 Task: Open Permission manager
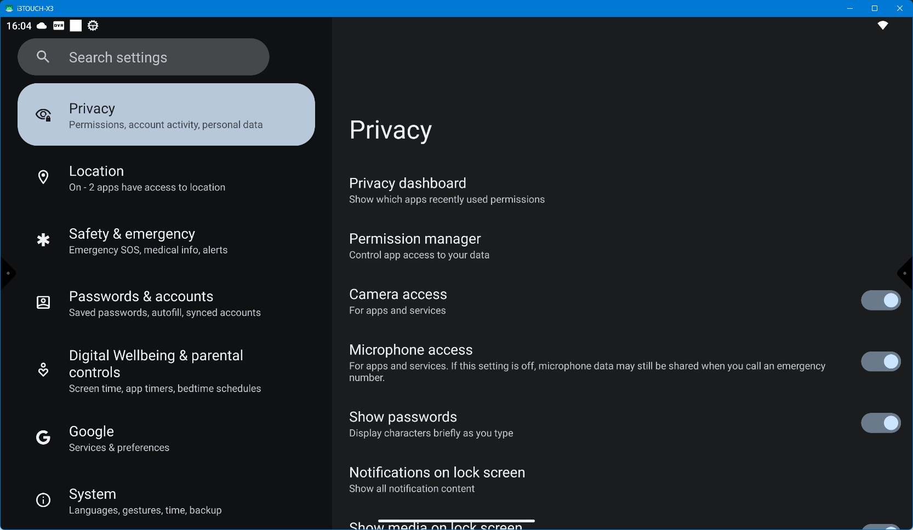(419, 246)
